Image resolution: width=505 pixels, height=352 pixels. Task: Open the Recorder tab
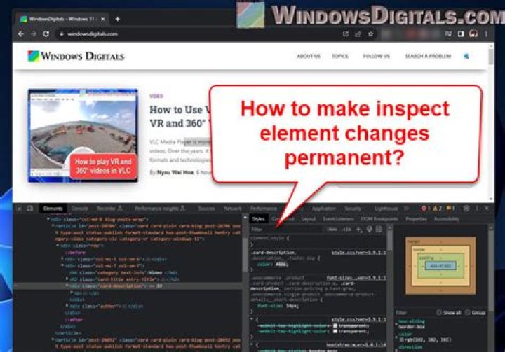[109, 209]
